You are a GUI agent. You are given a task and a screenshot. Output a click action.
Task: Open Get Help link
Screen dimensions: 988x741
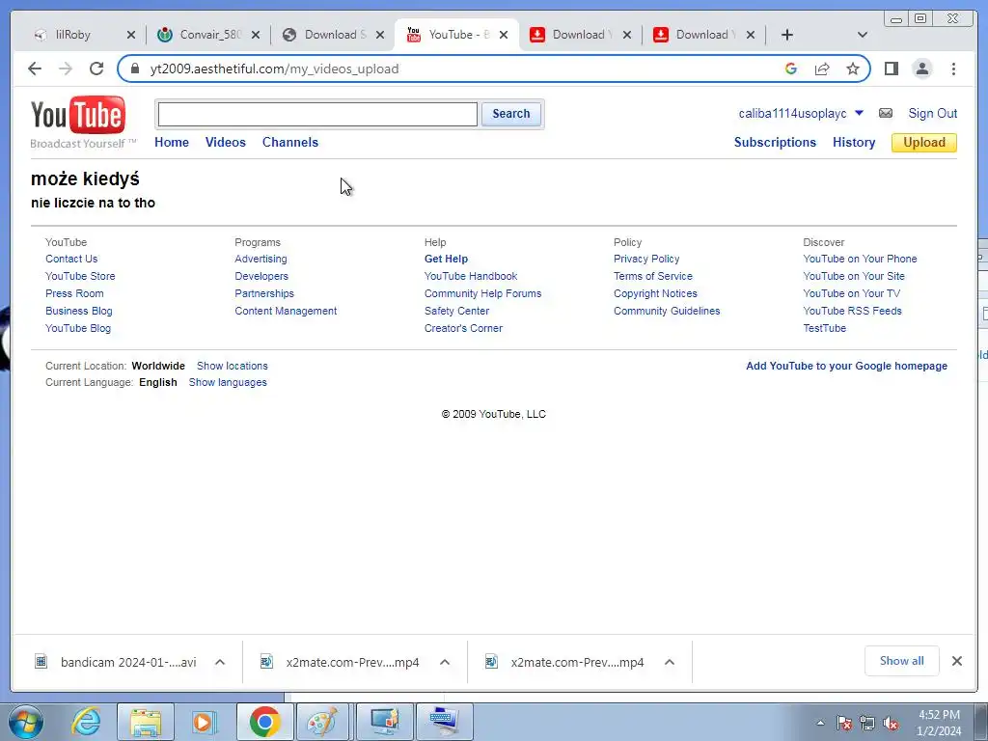[446, 259]
